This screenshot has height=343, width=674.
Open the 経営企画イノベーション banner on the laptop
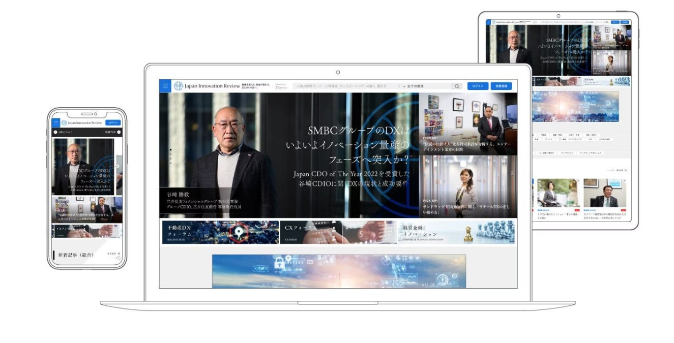[456, 232]
